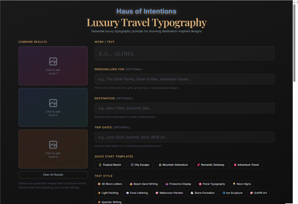
Task: Click hint 'Add the travel destination' text
Action: tap(125, 117)
